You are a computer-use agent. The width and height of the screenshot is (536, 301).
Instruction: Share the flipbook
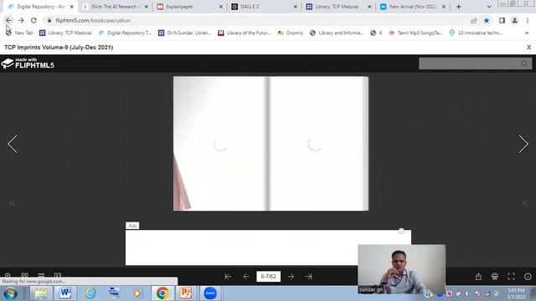(478, 277)
